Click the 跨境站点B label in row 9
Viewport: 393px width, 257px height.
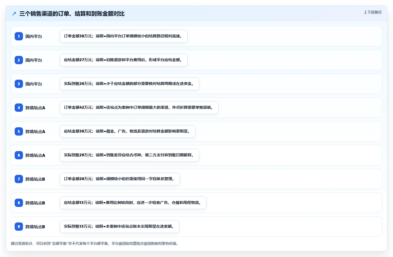[35, 227]
